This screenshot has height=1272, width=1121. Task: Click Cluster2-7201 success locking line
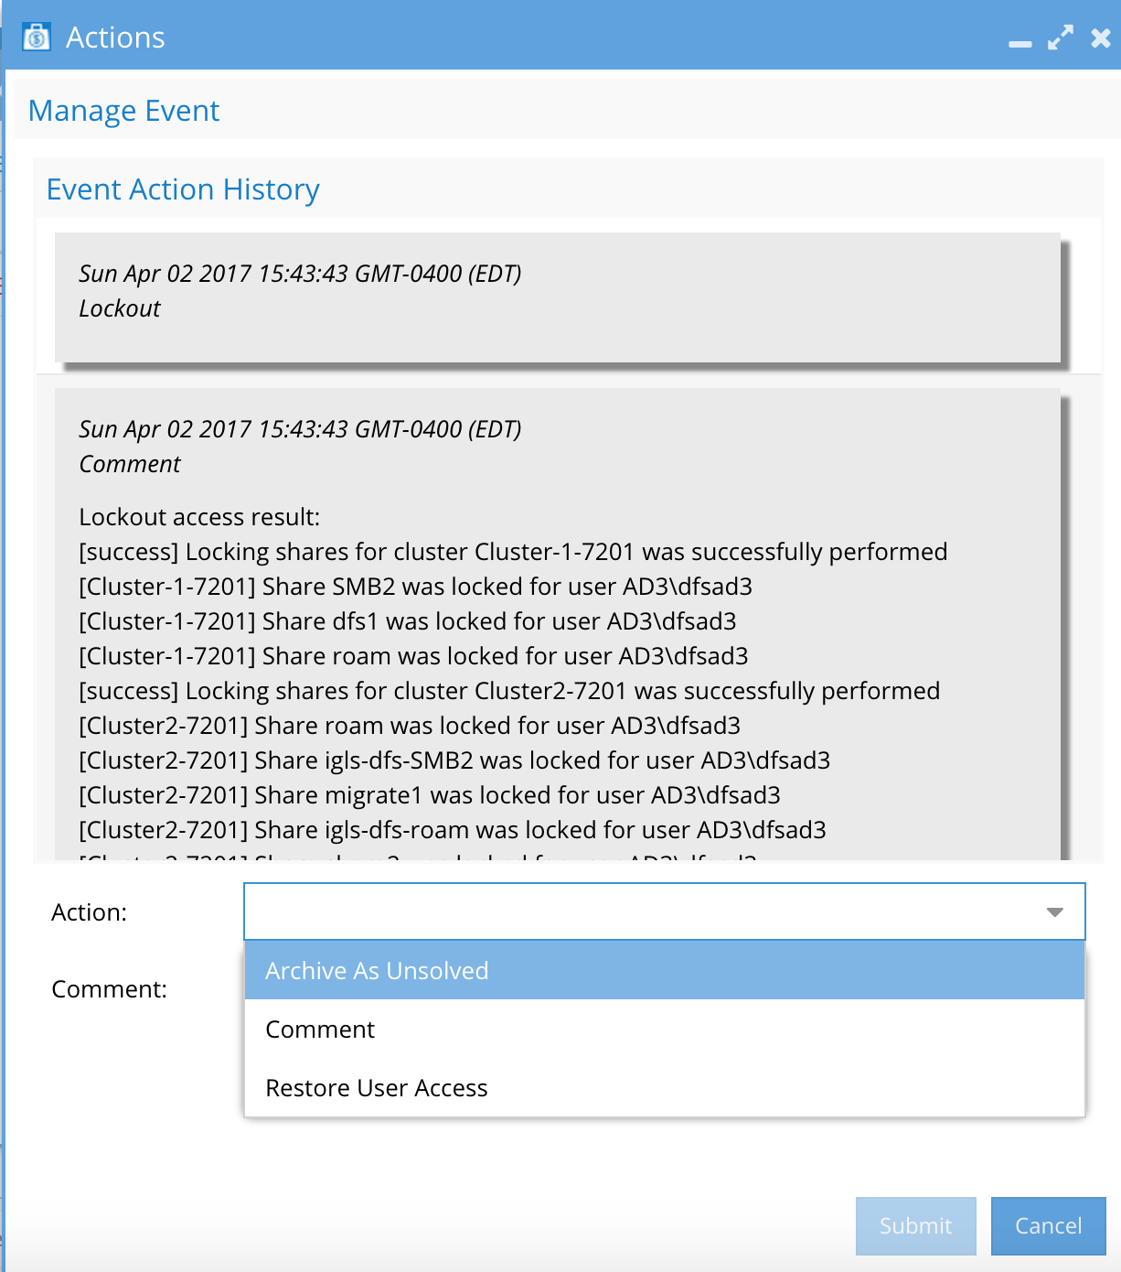point(509,691)
